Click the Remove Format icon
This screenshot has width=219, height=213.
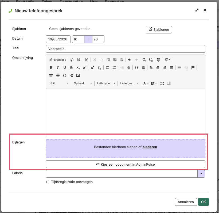(x=99, y=68)
